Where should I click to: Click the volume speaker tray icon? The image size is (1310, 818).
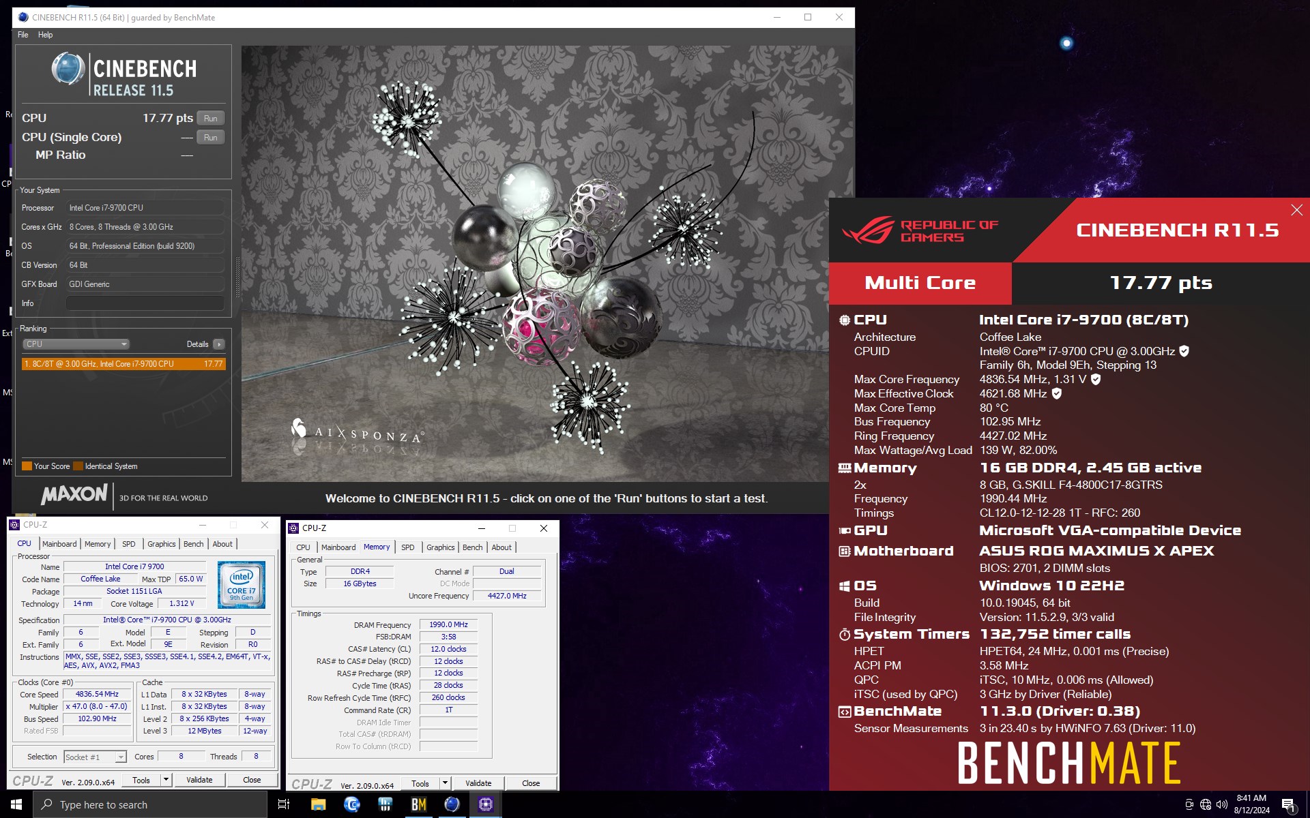1222,804
